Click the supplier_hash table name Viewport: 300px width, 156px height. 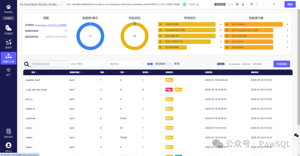[x=33, y=80]
